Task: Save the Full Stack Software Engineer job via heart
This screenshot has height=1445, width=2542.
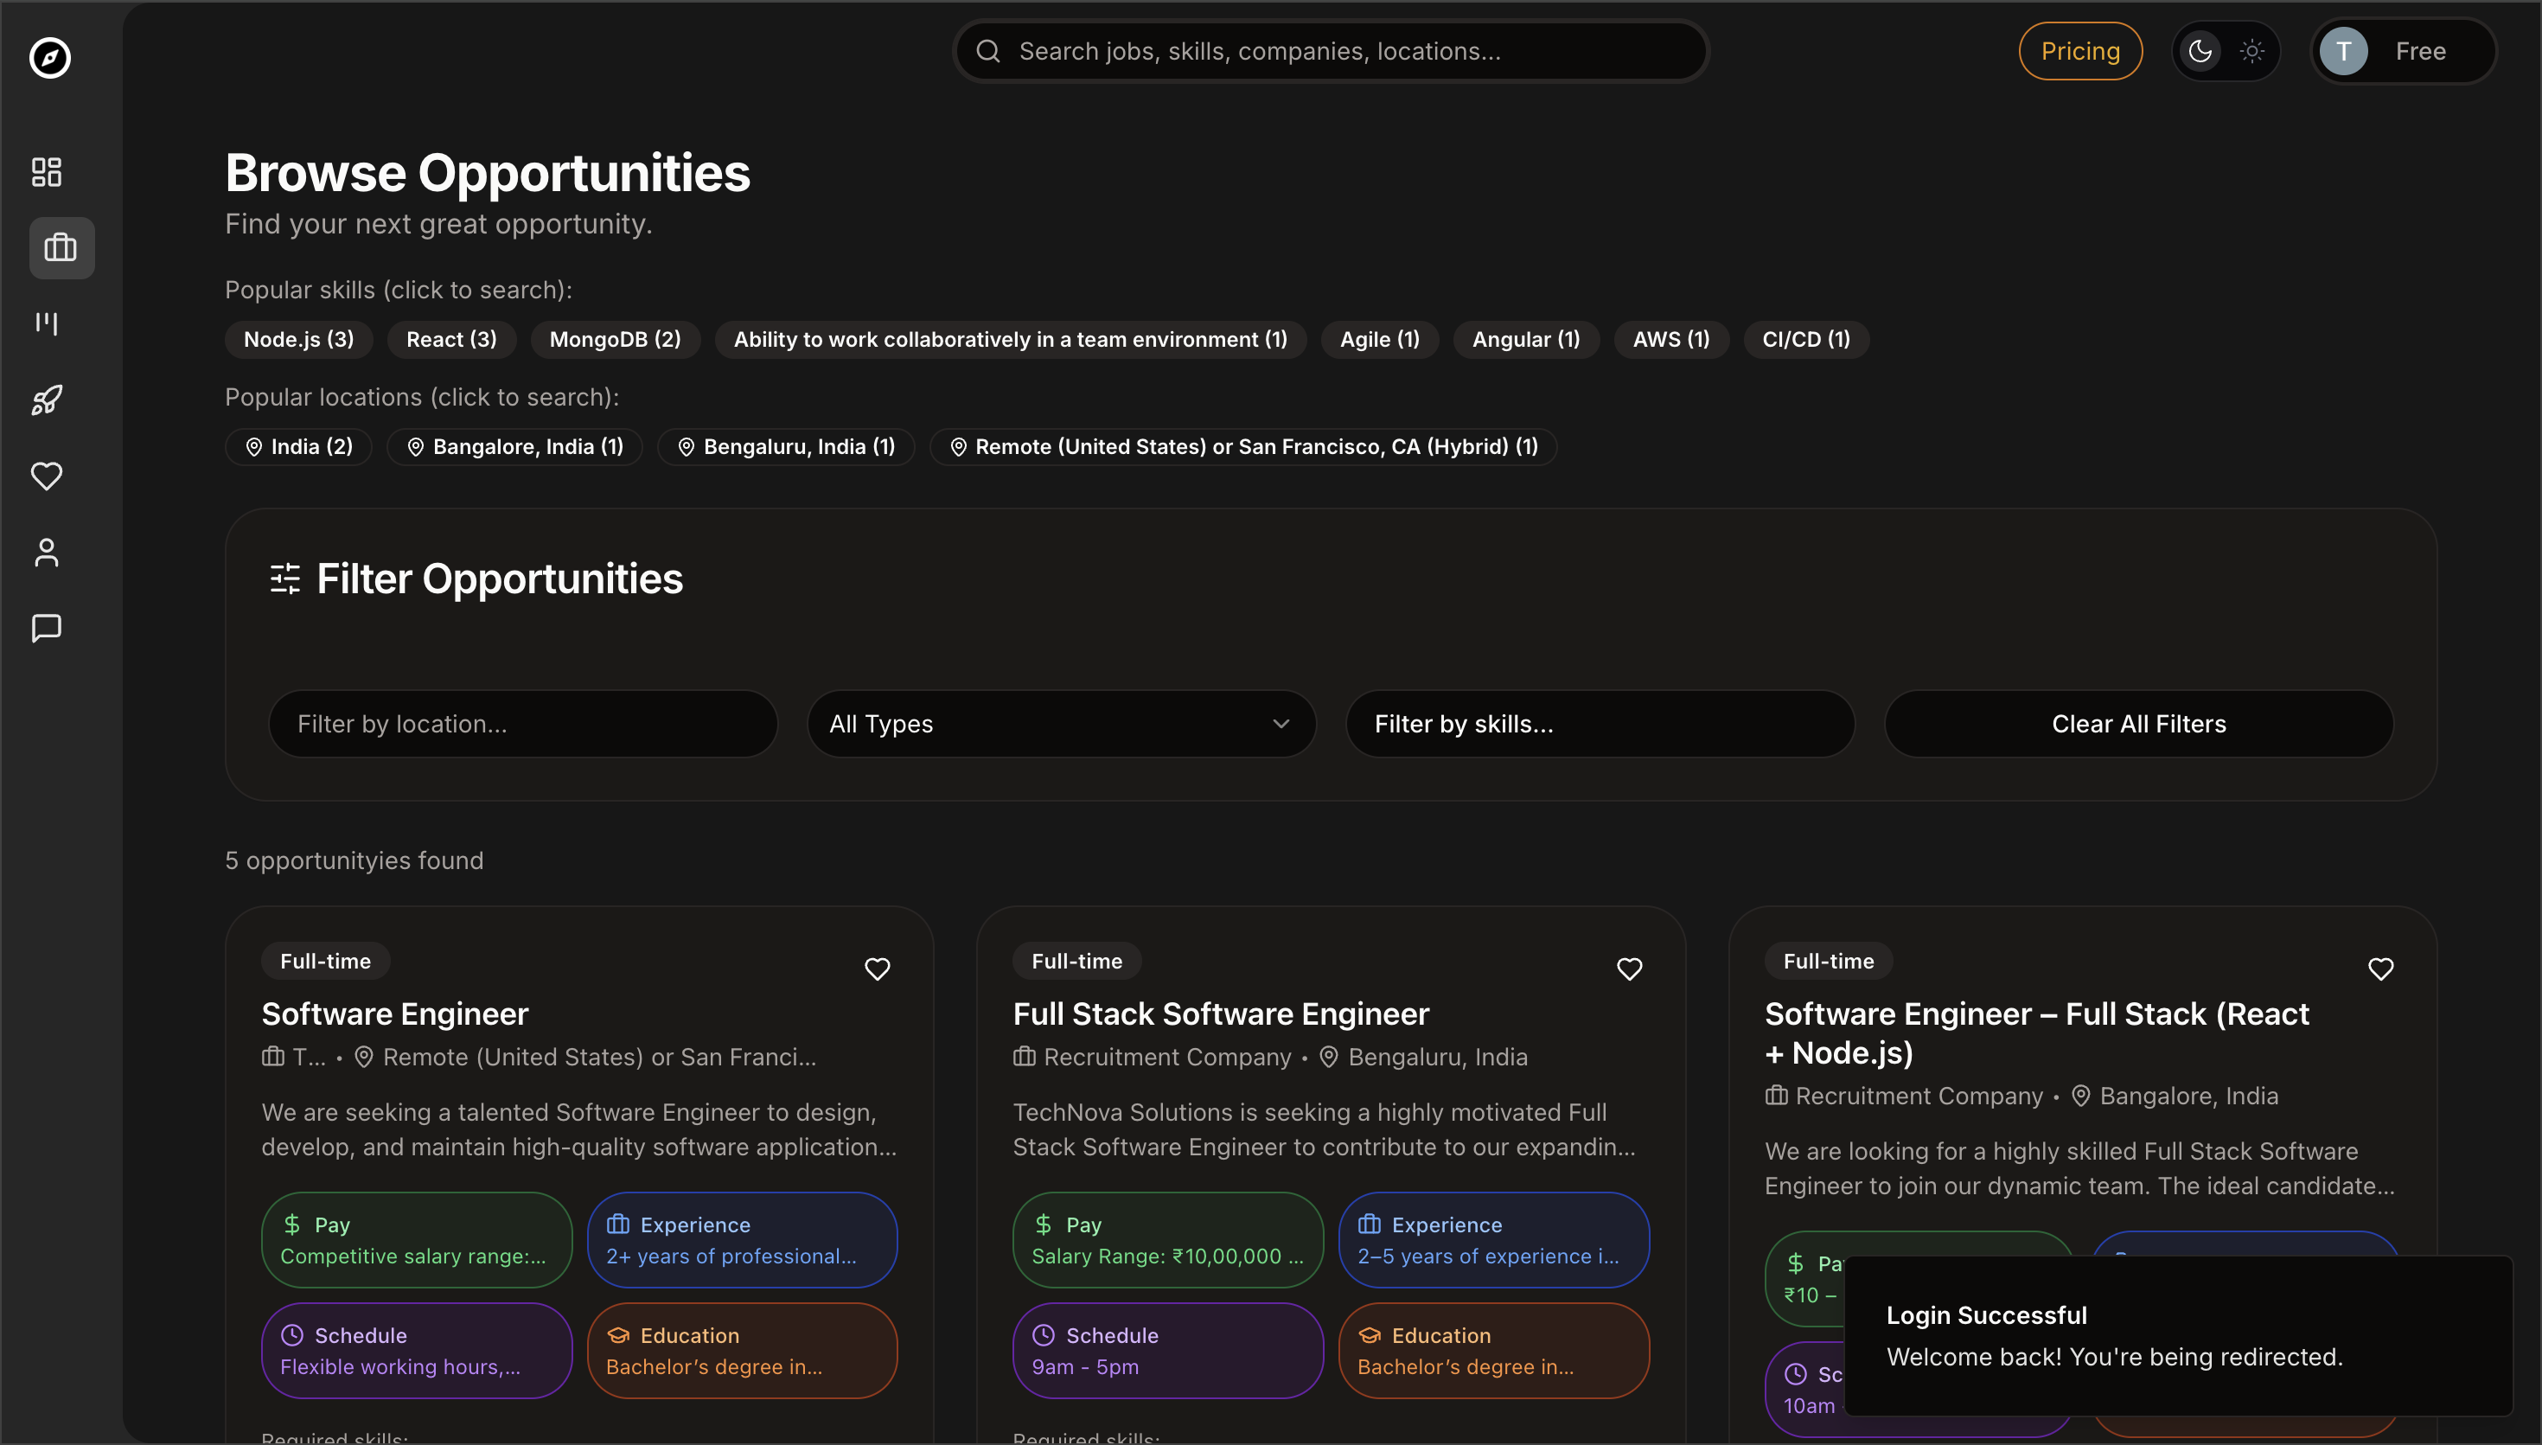Action: coord(1629,968)
